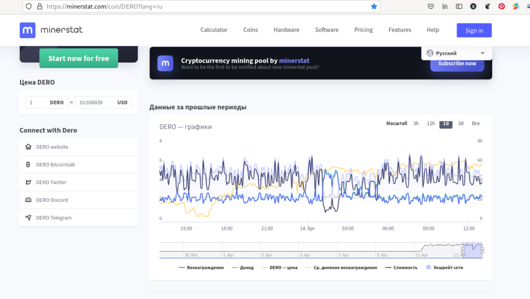
Task: Toggle the Вознаграждение series in the legend
Action: click(x=201, y=267)
